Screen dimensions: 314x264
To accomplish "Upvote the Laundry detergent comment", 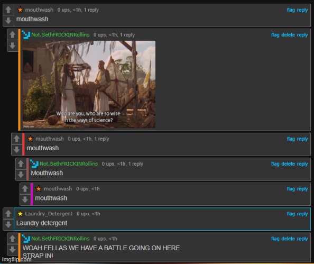I will 8,214.
